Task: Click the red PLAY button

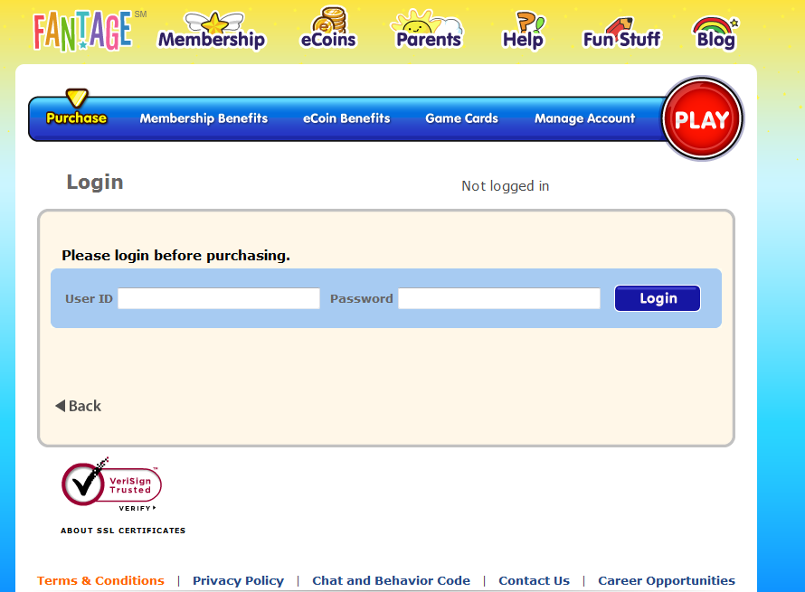Action: click(702, 119)
